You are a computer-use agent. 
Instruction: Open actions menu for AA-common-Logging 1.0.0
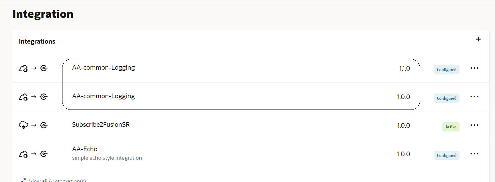[474, 97]
